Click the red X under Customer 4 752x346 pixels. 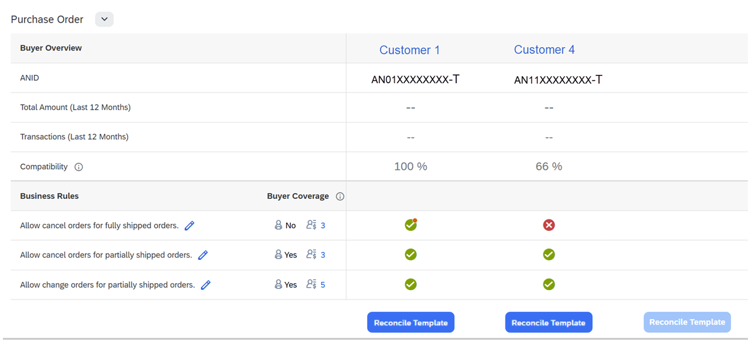(x=549, y=224)
